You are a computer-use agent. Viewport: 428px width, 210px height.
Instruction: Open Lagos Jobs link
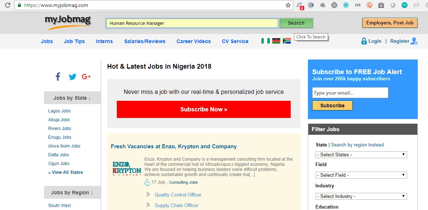coord(59,111)
